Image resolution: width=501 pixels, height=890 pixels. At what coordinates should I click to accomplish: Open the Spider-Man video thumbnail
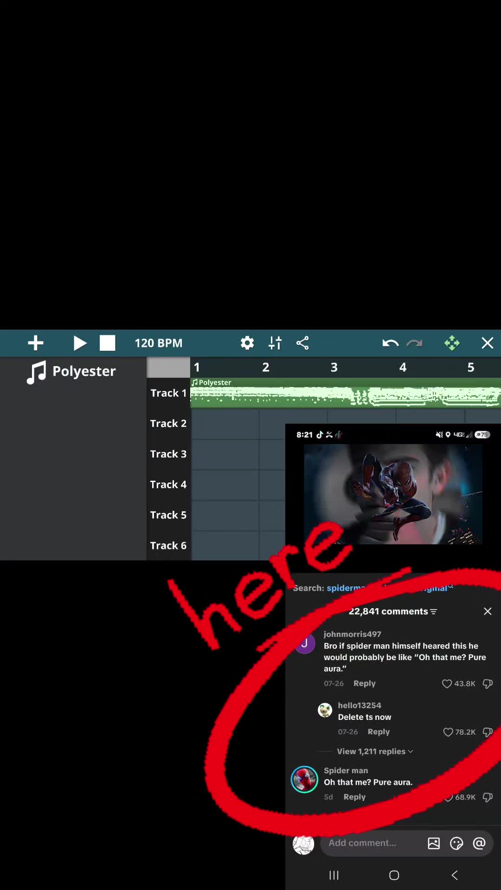click(393, 494)
